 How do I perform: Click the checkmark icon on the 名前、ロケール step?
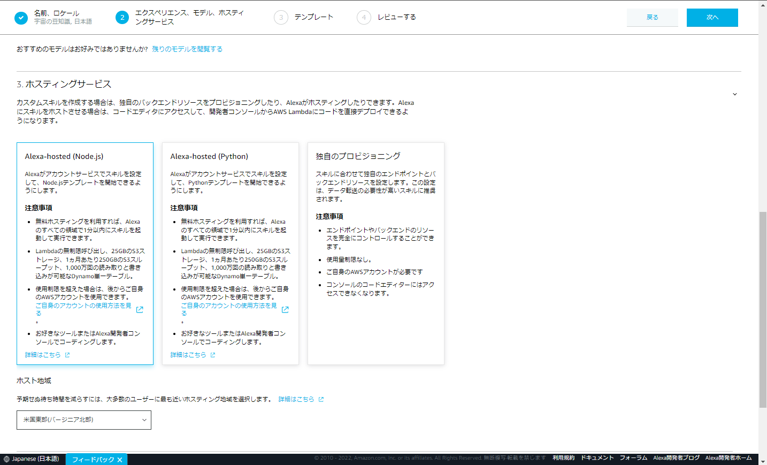20,18
